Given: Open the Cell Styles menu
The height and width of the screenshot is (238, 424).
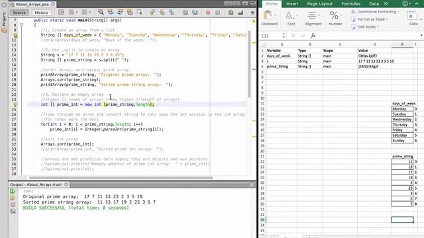Looking at the screenshot, I should click(365, 27).
